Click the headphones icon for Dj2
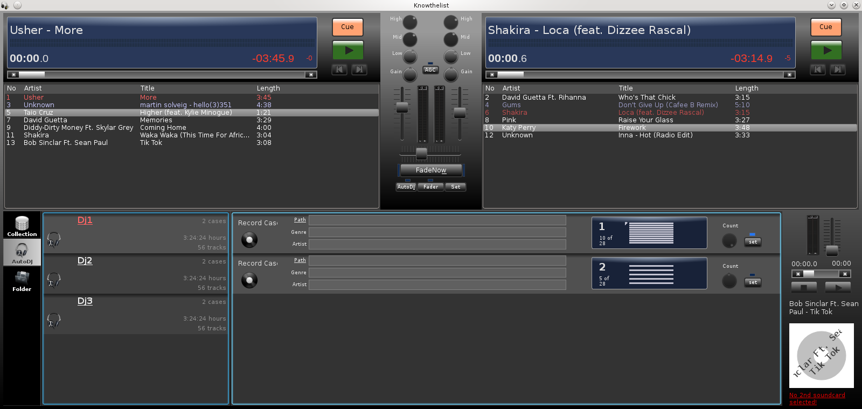 pos(53,280)
